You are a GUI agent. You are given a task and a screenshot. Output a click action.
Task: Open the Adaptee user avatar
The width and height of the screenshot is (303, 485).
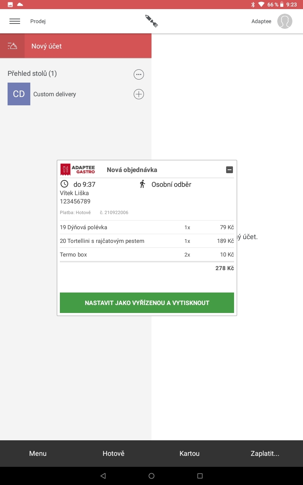point(284,21)
